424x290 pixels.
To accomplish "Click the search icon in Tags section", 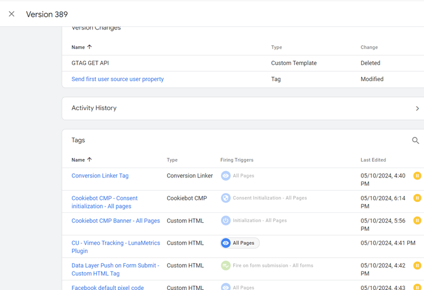I will click(415, 140).
